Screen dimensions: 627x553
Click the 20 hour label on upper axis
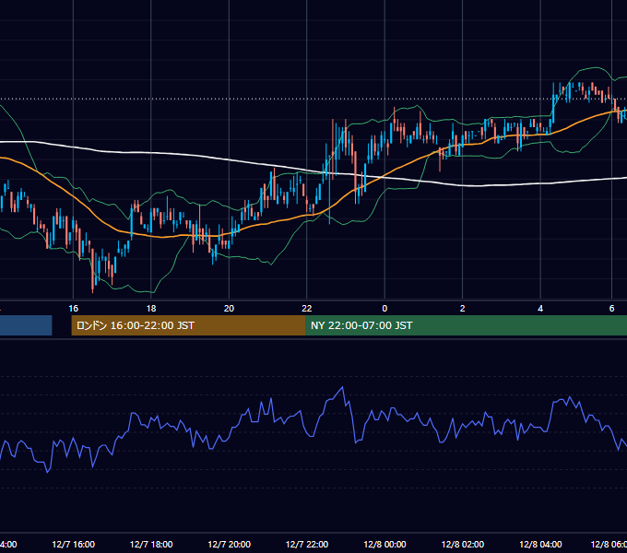tap(229, 309)
